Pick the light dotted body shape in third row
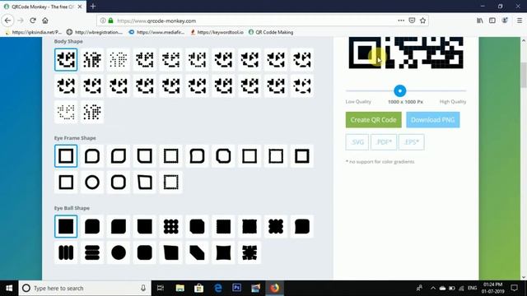This screenshot has width=527, height=296. tap(66, 112)
